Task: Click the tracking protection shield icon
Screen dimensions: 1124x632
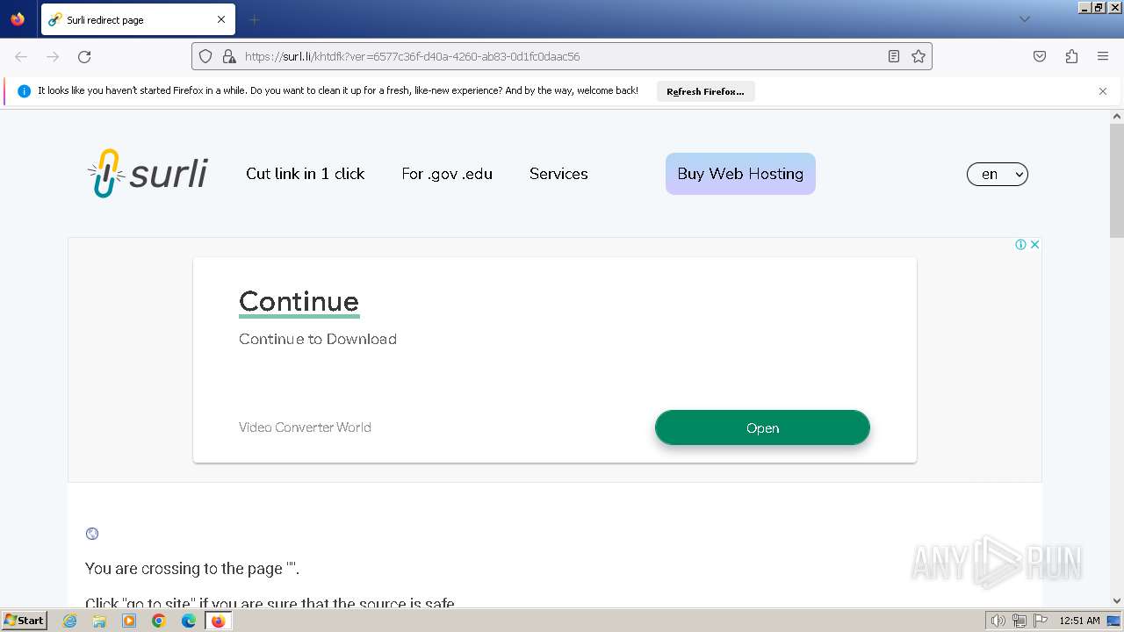Action: click(205, 56)
